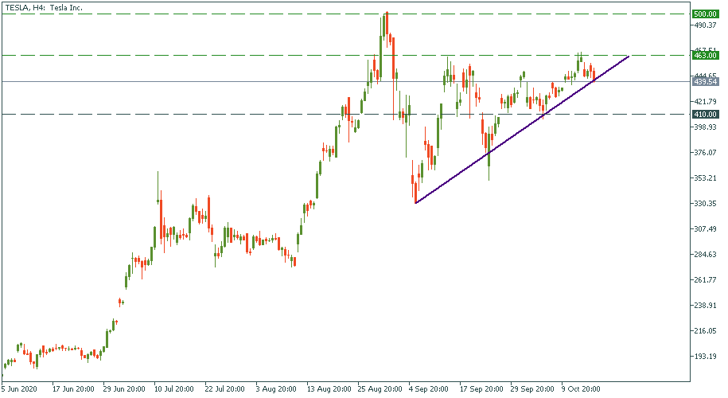Viewport: 728px width, 398px height.
Task: Select the 463.00 green price label
Action: click(706, 56)
